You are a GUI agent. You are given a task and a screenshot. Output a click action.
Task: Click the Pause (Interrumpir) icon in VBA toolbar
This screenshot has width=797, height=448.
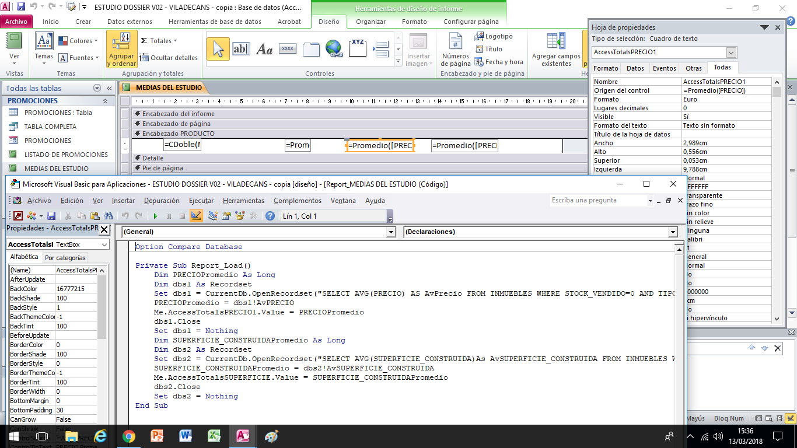pyautogui.click(x=169, y=216)
